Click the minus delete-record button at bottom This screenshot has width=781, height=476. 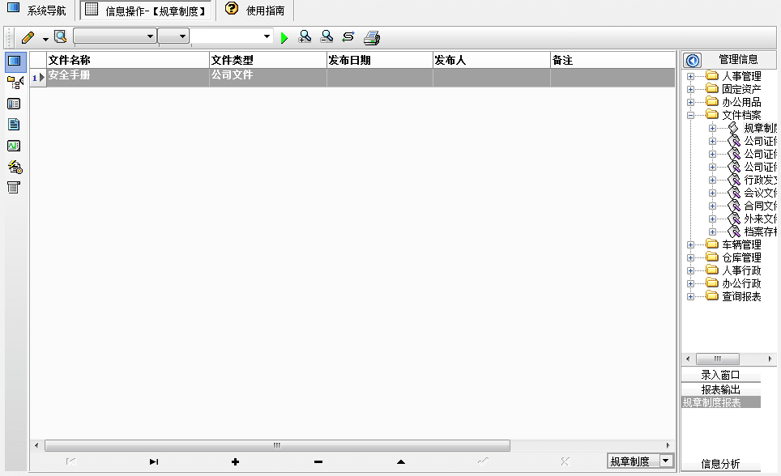tap(318, 461)
